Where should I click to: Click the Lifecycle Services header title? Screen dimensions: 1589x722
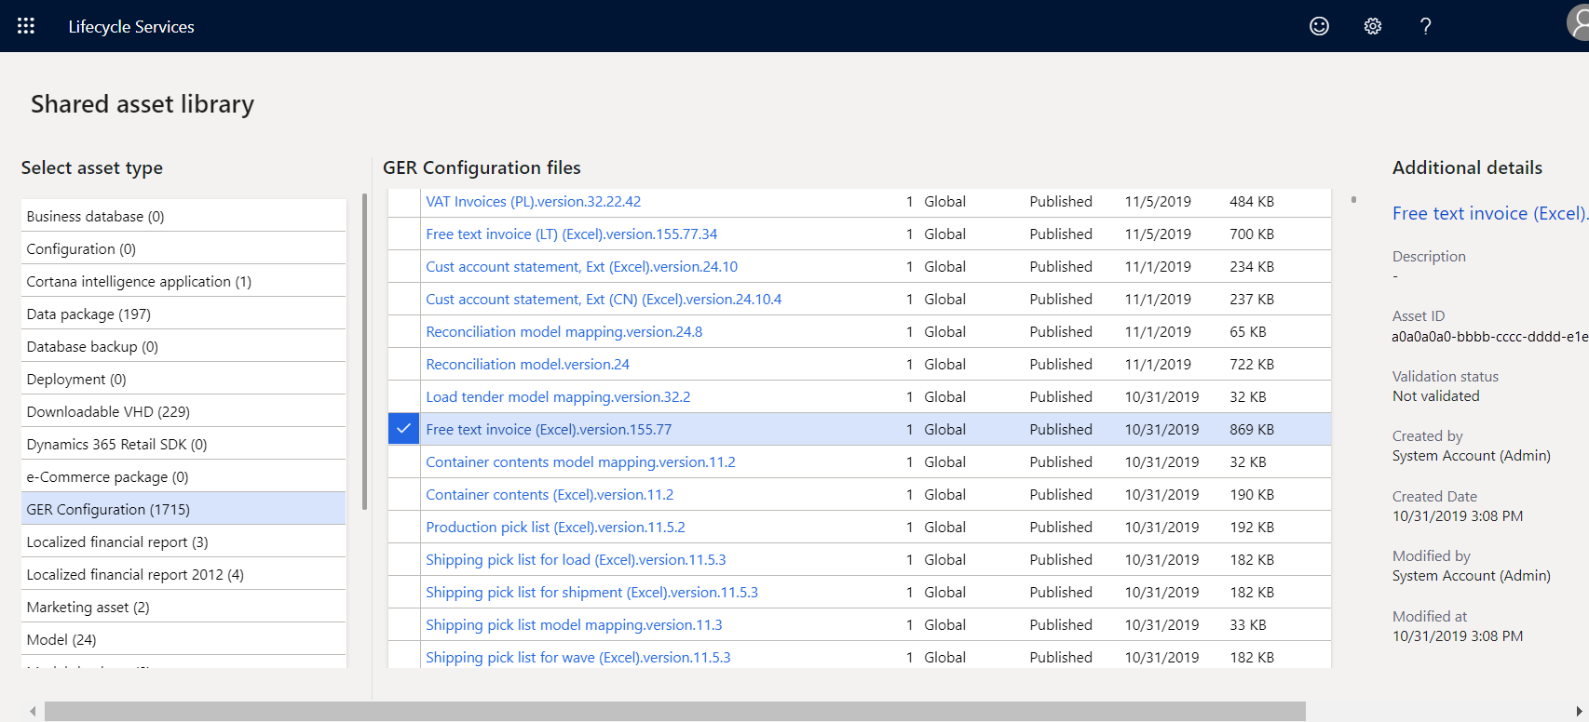point(131,27)
